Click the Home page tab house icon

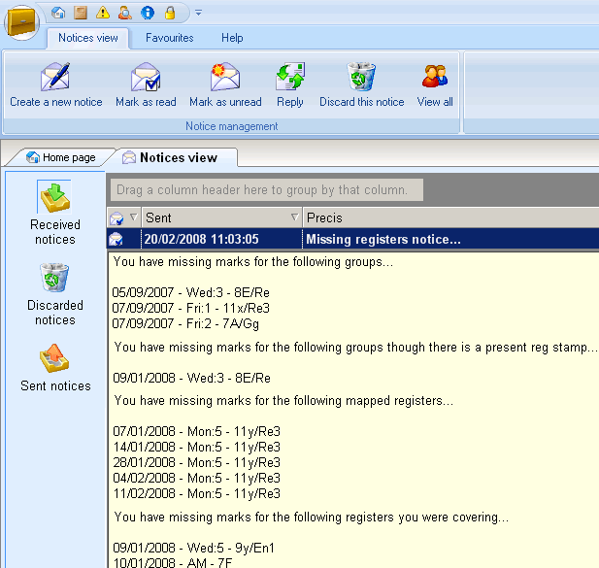tap(32, 157)
